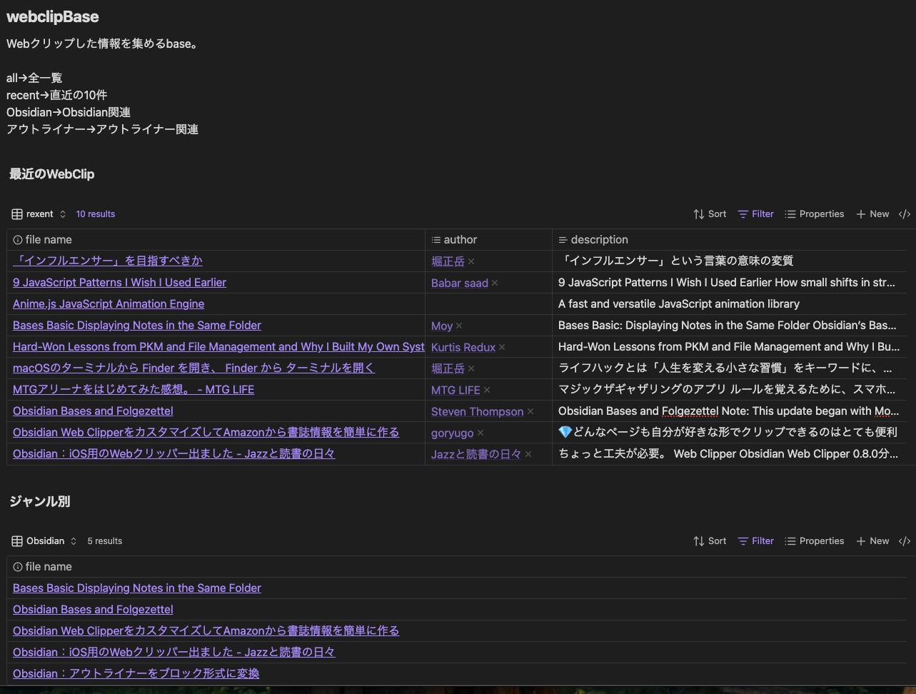Remove author goryugo
This screenshot has height=694, width=916.
(x=480, y=433)
